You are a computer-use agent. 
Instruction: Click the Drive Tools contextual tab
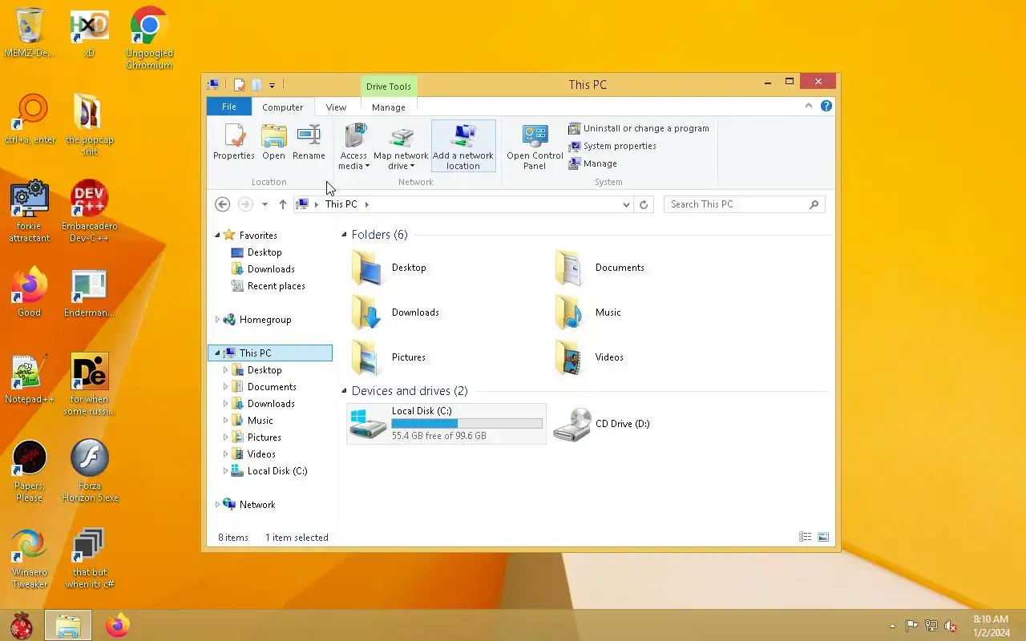(x=389, y=87)
